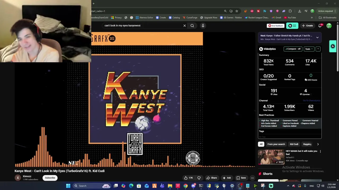Viewport: 339px width, 190px height.
Task: Open browser Extensions puzzle icon
Action: click(x=290, y=11)
